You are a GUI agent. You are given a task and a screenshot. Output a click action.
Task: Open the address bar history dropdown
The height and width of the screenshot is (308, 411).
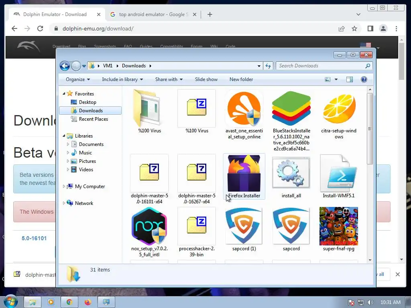(259, 66)
